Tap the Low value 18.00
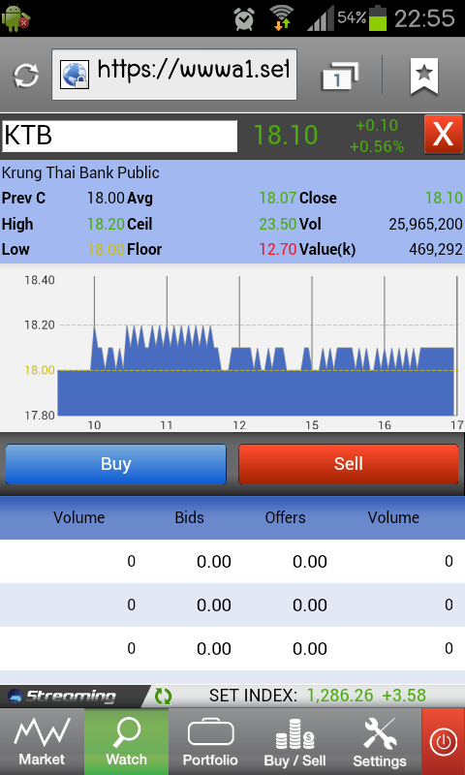Viewport: 465px width, 775px height. (106, 249)
